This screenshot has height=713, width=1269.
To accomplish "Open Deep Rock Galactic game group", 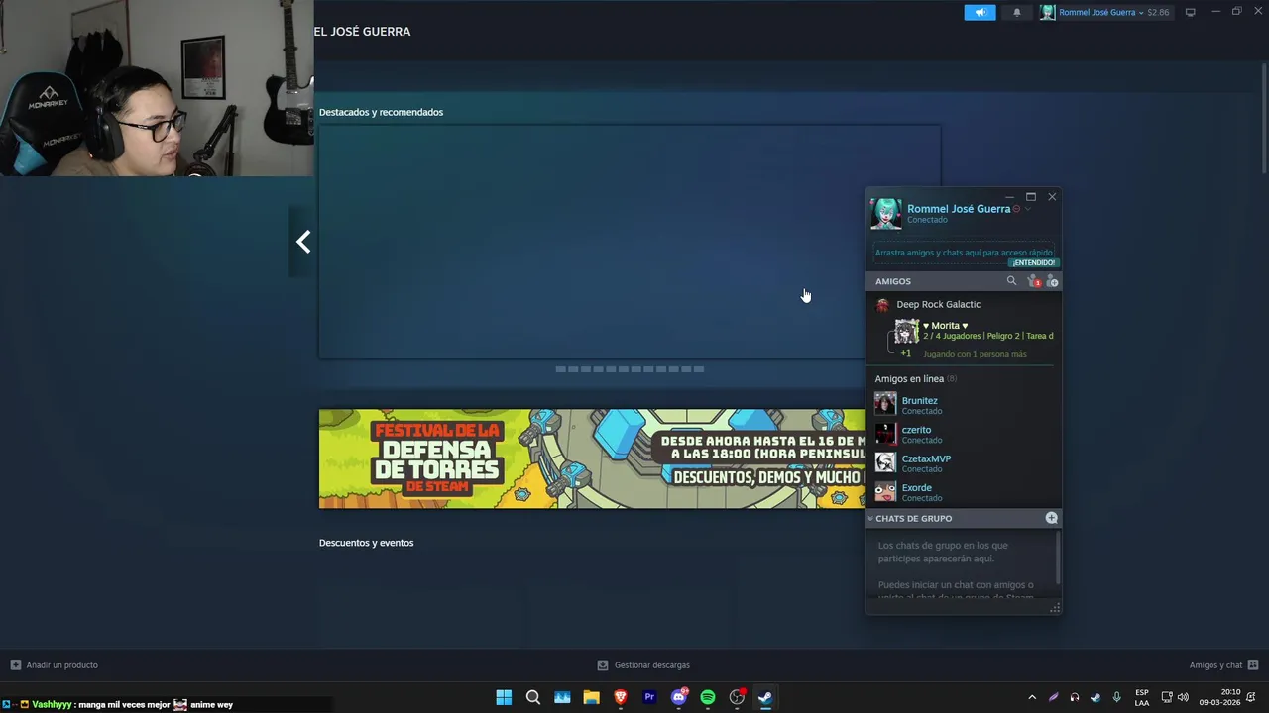I will (938, 304).
